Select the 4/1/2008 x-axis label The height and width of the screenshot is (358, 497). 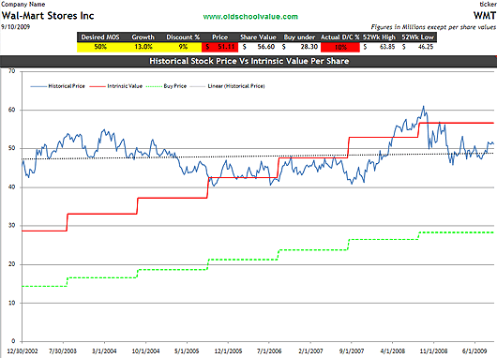click(x=393, y=351)
